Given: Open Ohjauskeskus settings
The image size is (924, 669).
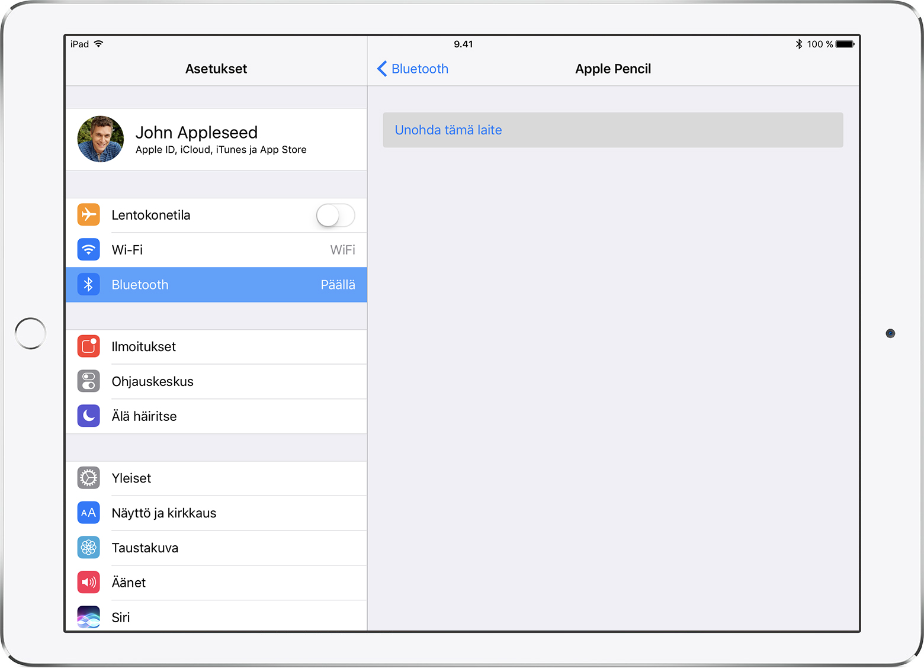Looking at the screenshot, I should point(216,381).
